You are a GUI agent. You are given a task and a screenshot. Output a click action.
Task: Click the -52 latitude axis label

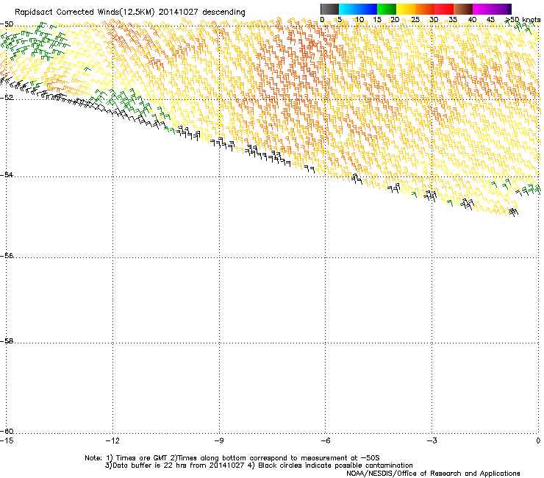[x=7, y=98]
